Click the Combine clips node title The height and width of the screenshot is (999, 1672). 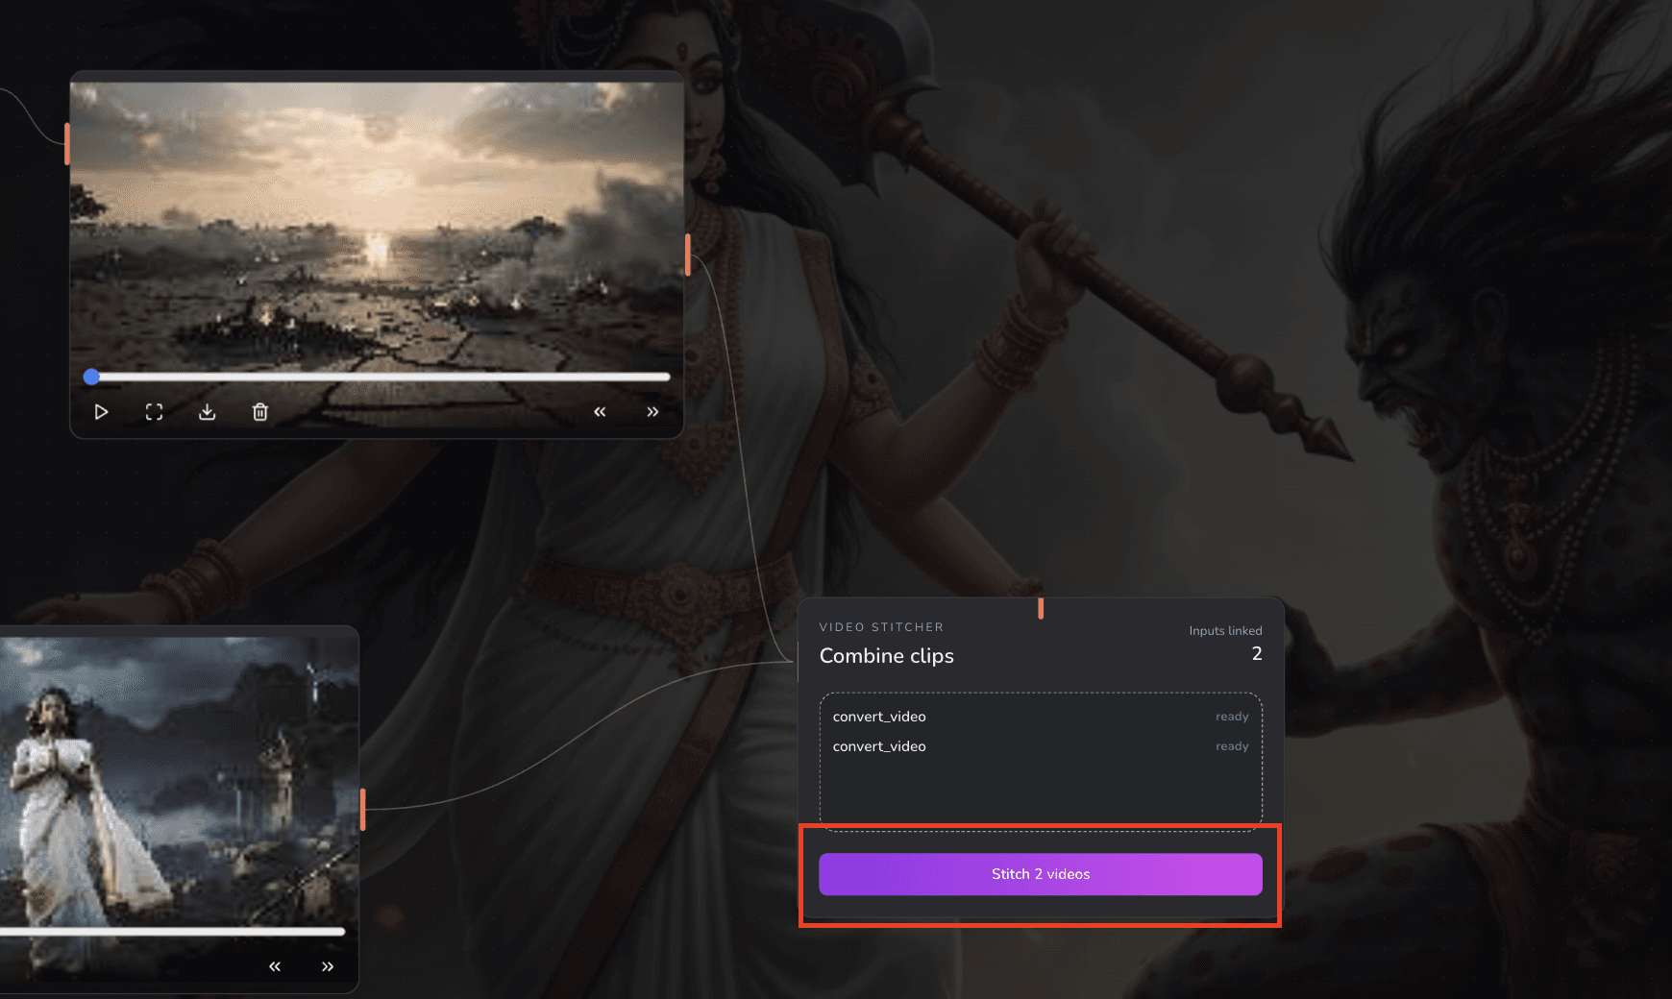(887, 656)
